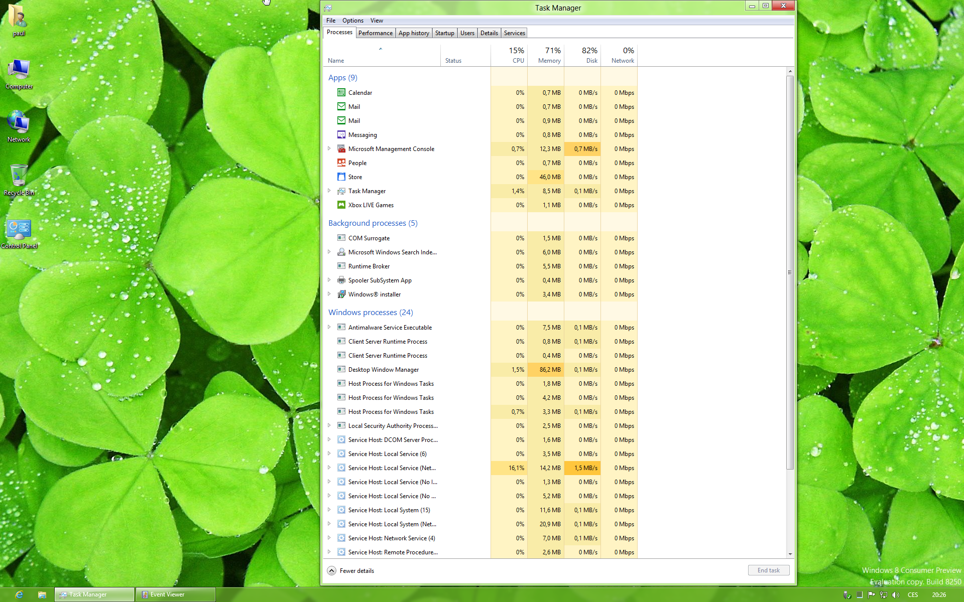Sort processes by CPU column
The width and height of the screenshot is (964, 602).
click(x=509, y=55)
